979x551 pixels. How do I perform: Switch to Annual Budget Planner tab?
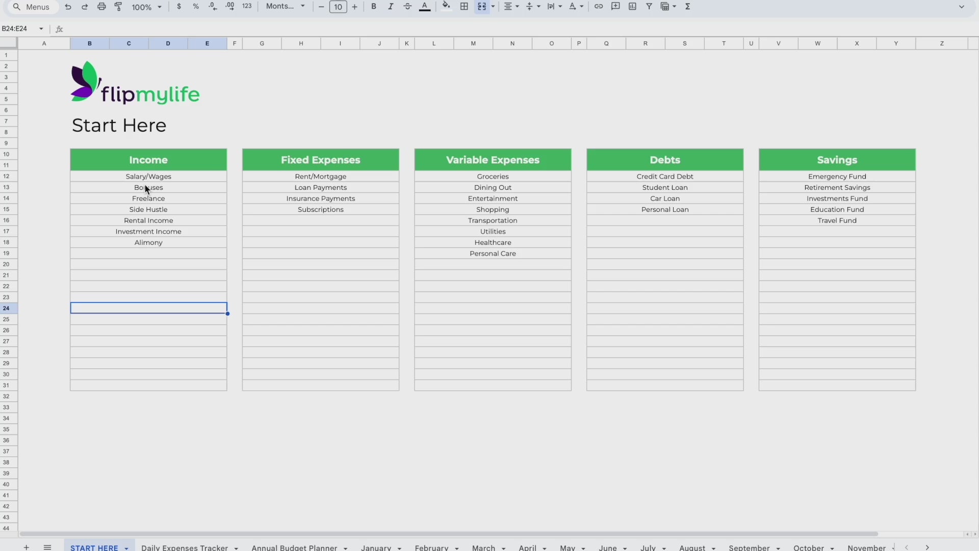coord(294,547)
